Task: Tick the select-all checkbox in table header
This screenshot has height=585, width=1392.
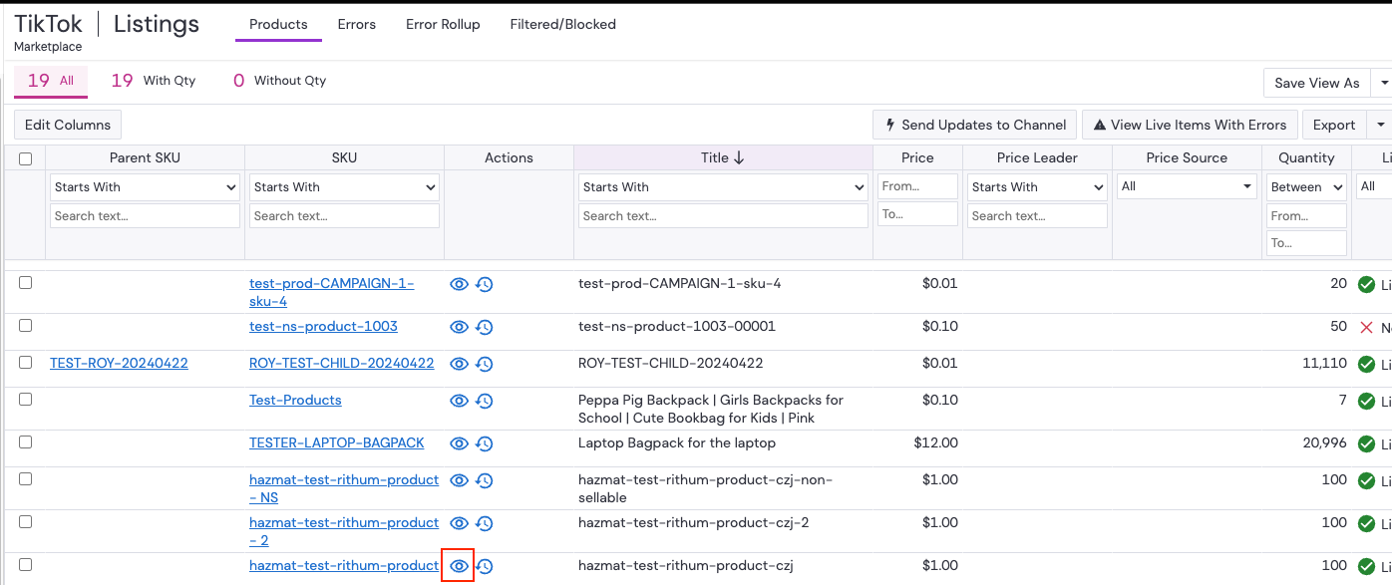Action: (x=26, y=158)
